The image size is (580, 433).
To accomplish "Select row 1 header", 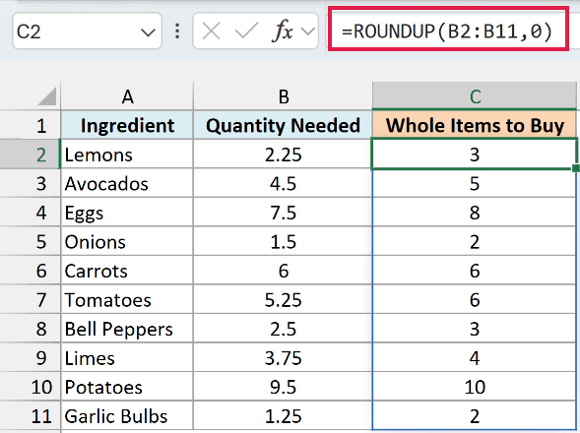I will tap(31, 125).
